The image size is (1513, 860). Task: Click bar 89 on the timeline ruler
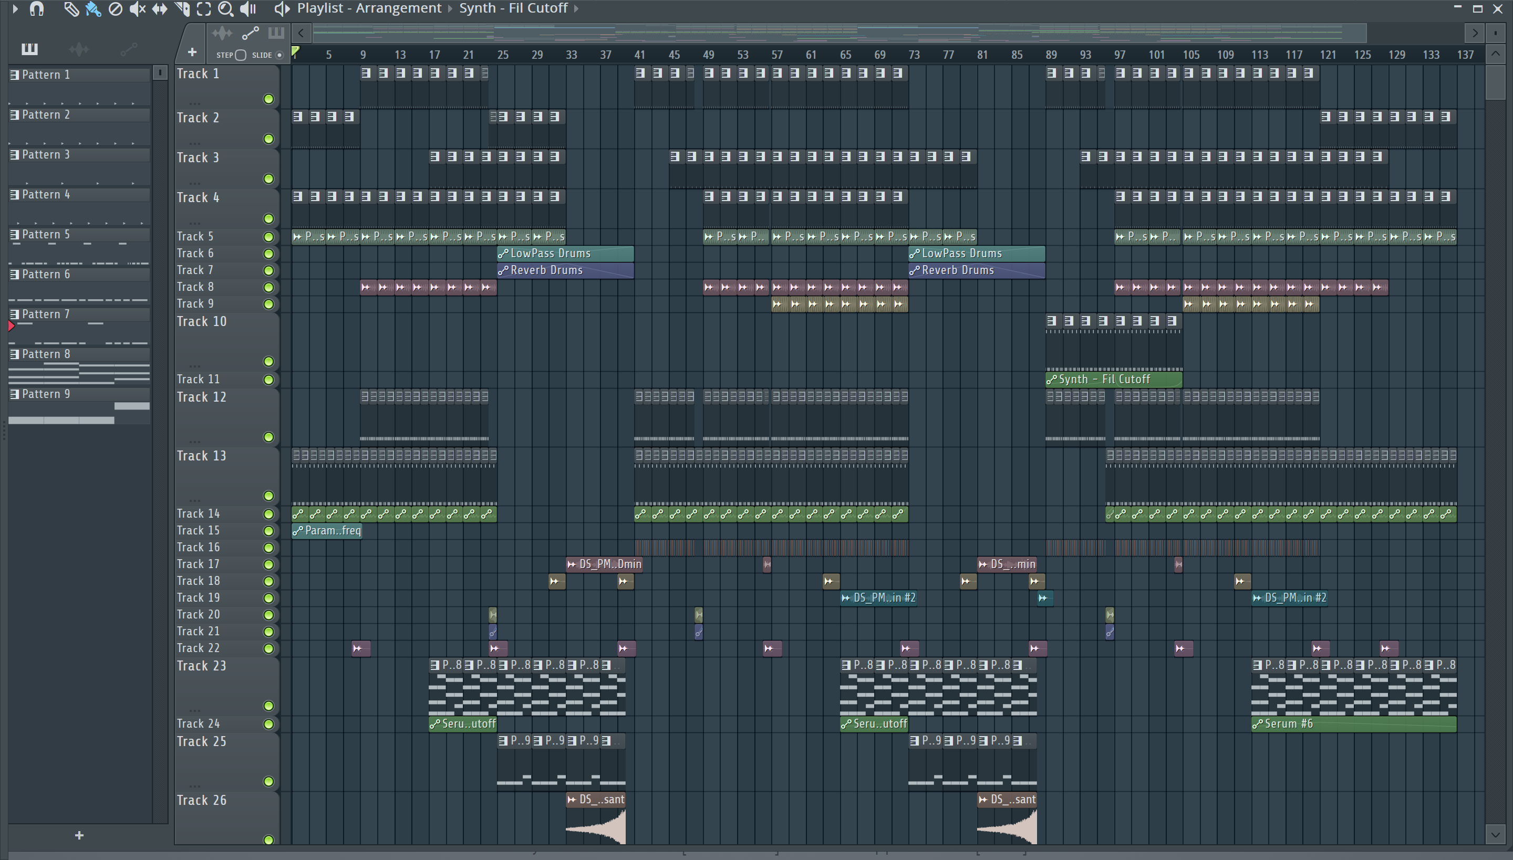(x=1051, y=55)
